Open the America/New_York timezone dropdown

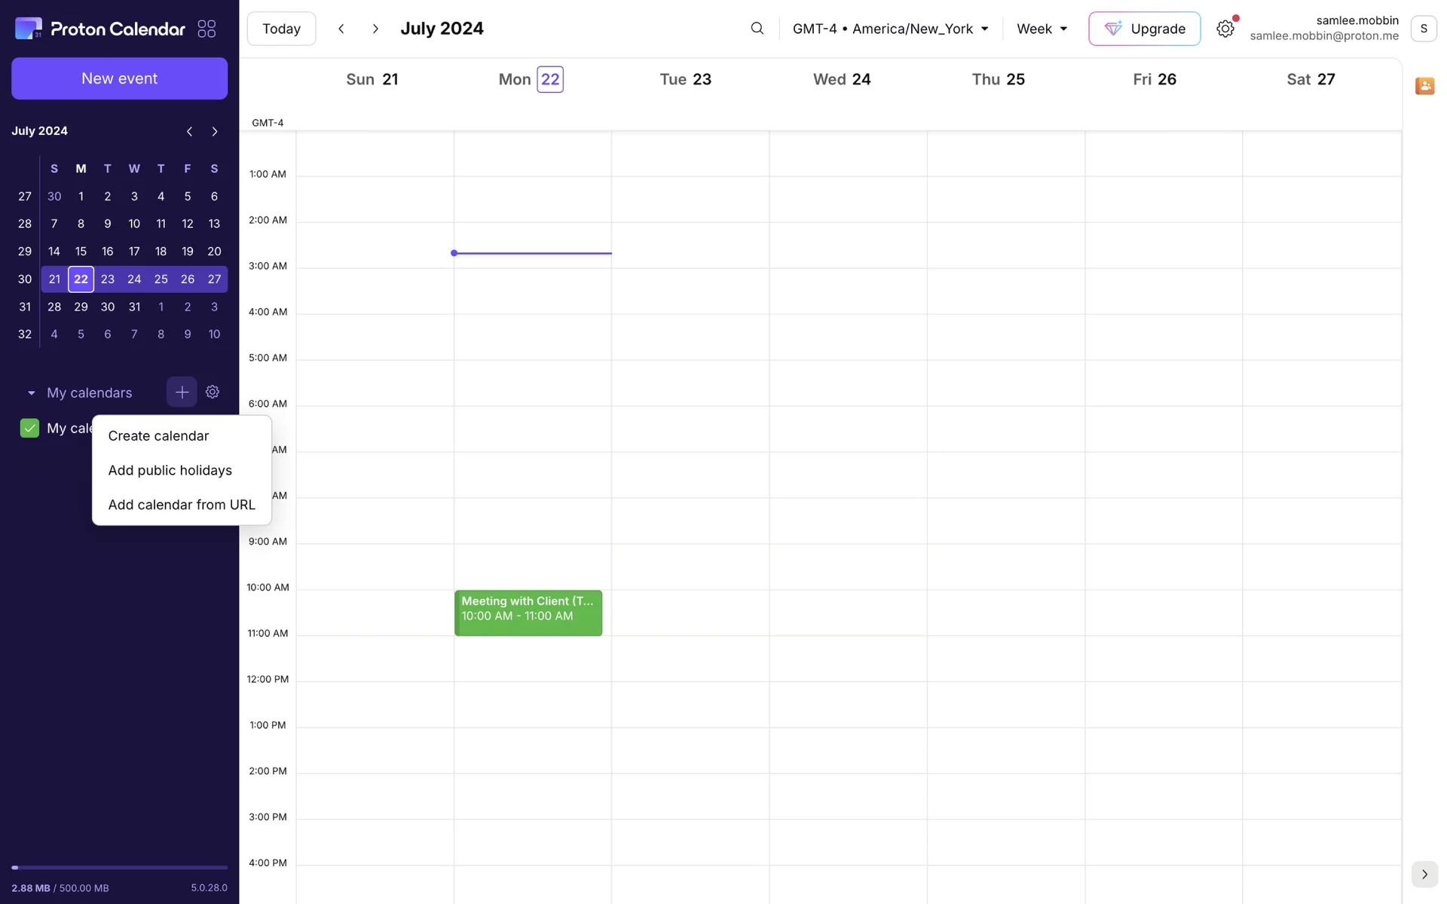click(x=889, y=29)
